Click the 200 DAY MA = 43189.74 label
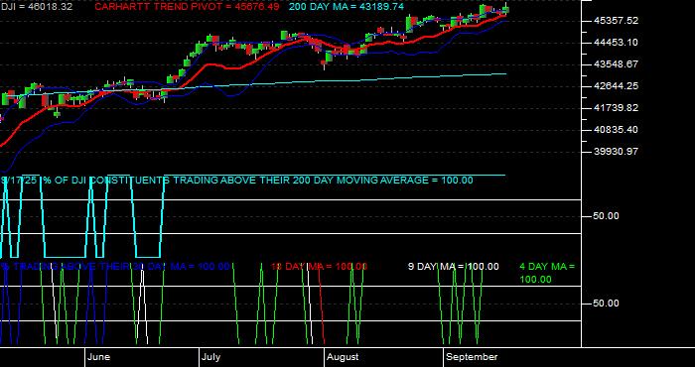Screen dimensions: 695x367 [x=347, y=7]
